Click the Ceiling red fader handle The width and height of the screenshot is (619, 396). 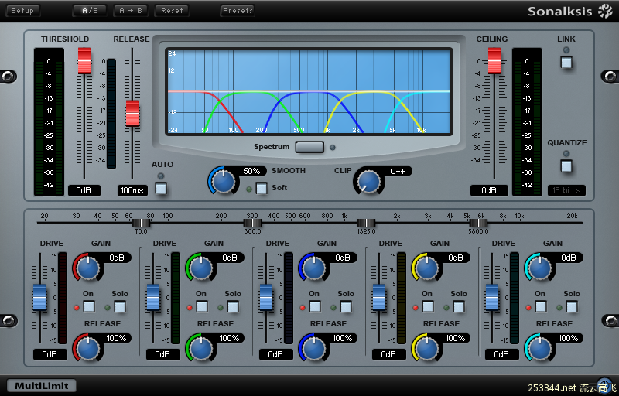494,60
